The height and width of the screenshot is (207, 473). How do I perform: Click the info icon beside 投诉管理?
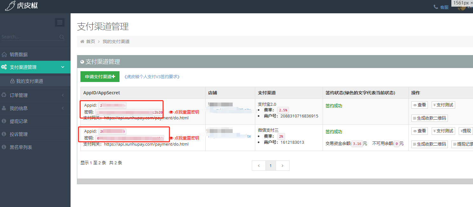(x=4, y=134)
